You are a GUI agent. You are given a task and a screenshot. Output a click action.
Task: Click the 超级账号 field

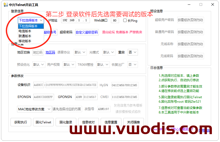[50, 32]
